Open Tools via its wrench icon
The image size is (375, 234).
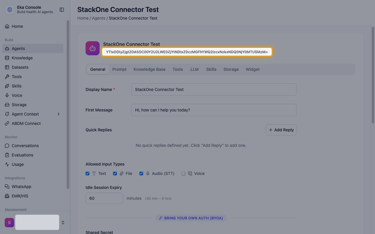[x=7, y=77]
